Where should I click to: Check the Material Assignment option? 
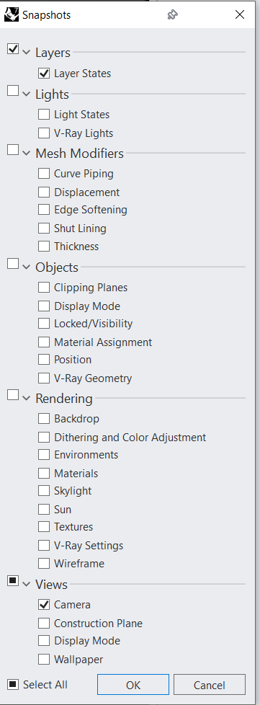coord(43,342)
